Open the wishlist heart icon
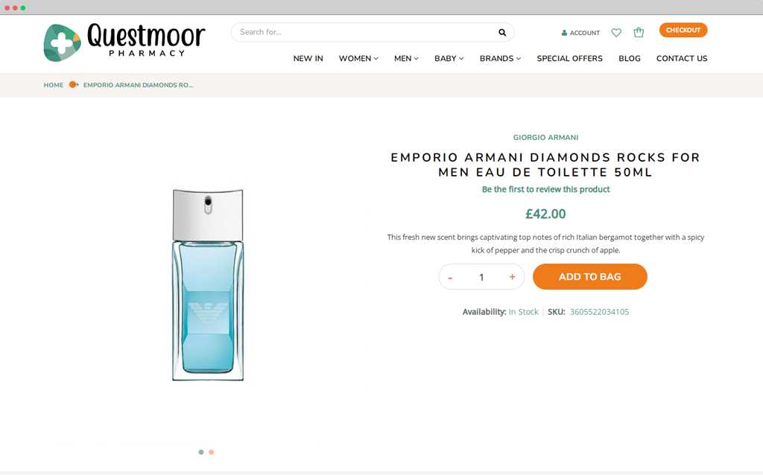The image size is (763, 475). pos(616,33)
